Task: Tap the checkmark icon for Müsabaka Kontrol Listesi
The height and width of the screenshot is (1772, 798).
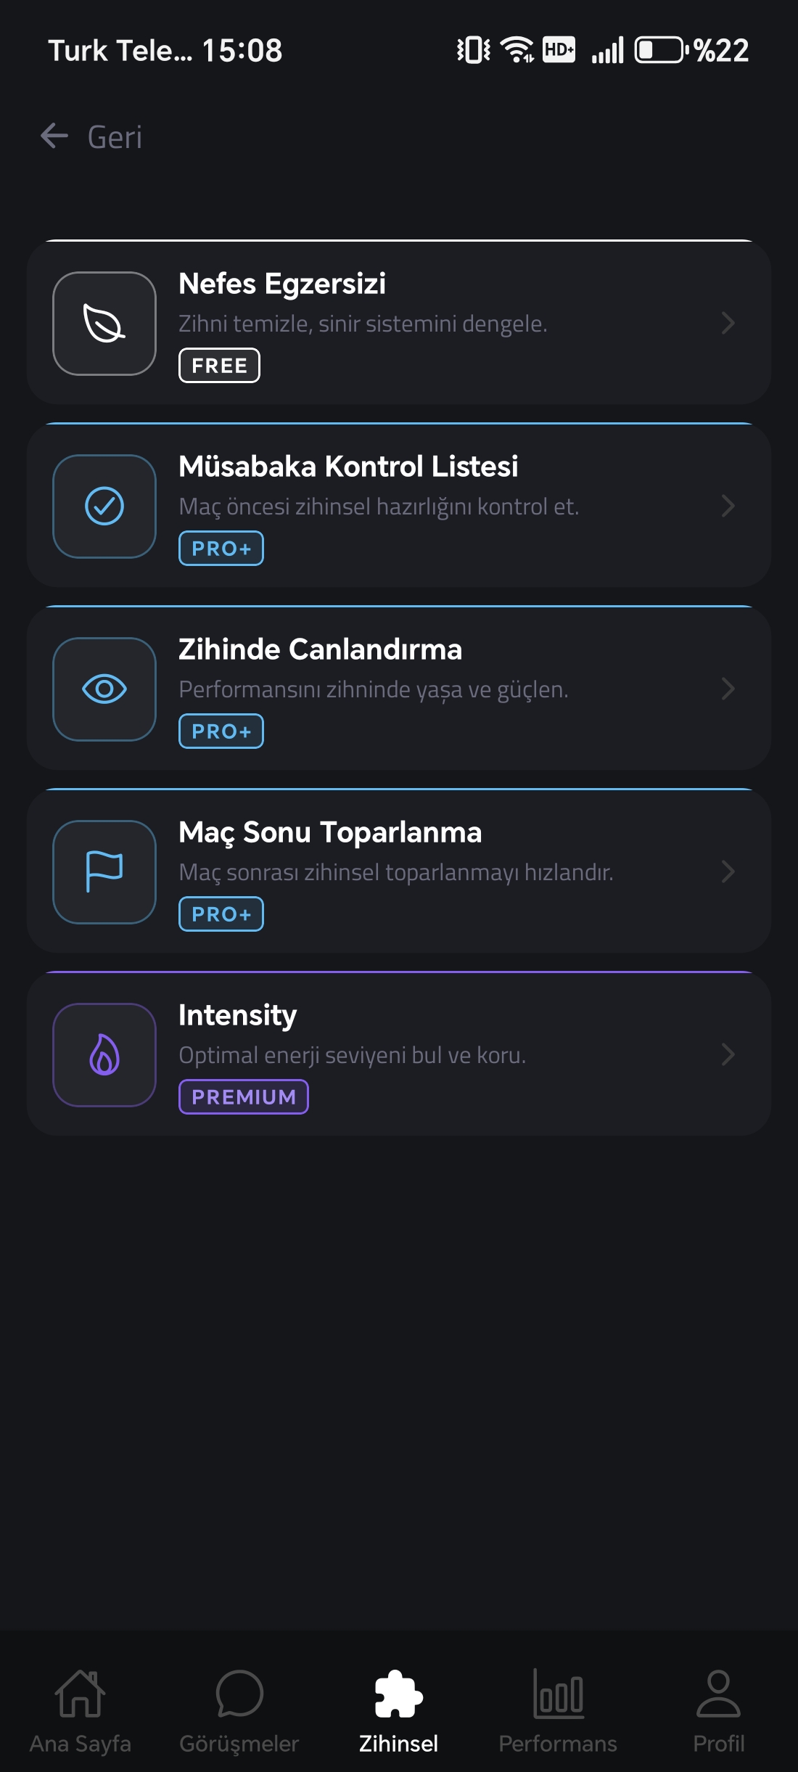Action: click(x=104, y=506)
